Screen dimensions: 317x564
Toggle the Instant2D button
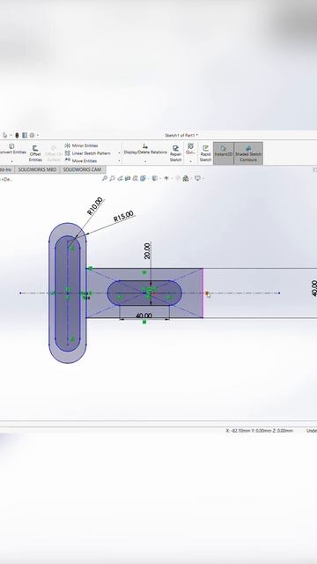click(x=223, y=153)
